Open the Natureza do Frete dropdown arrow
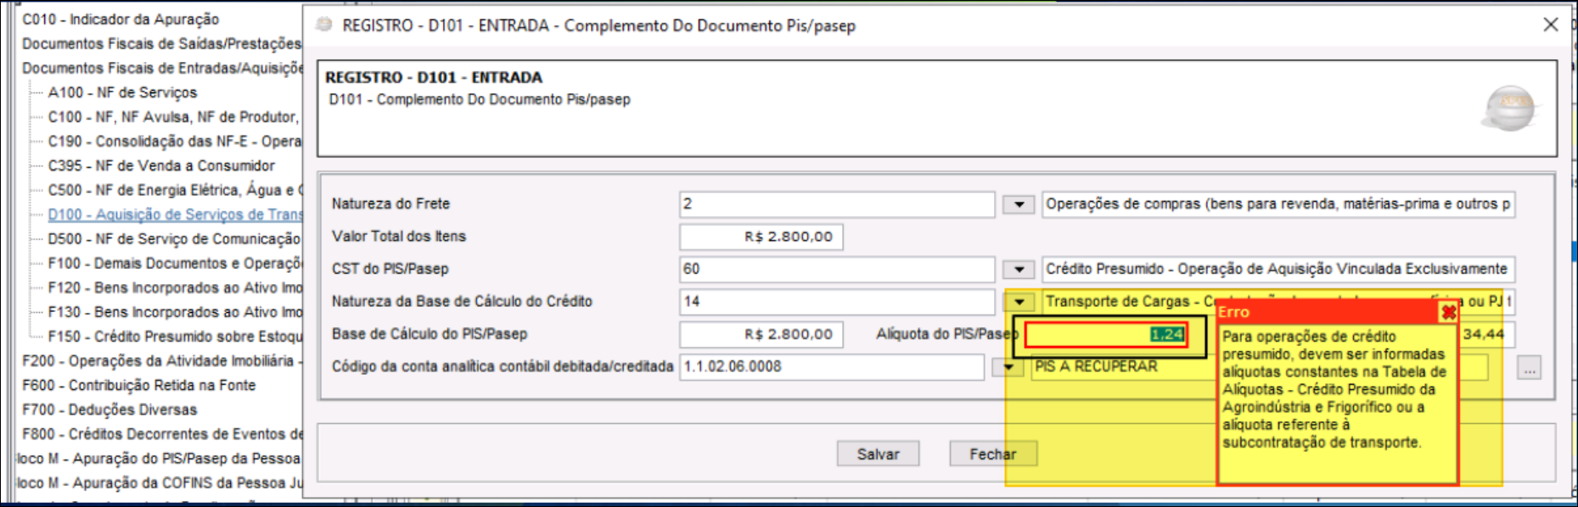This screenshot has width=1578, height=507. click(x=1019, y=204)
